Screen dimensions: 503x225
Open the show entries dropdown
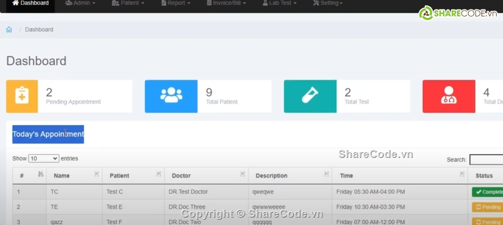tap(43, 158)
